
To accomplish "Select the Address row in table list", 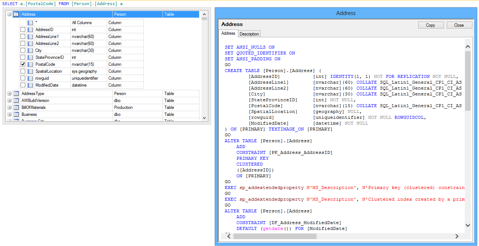I will (106, 14).
